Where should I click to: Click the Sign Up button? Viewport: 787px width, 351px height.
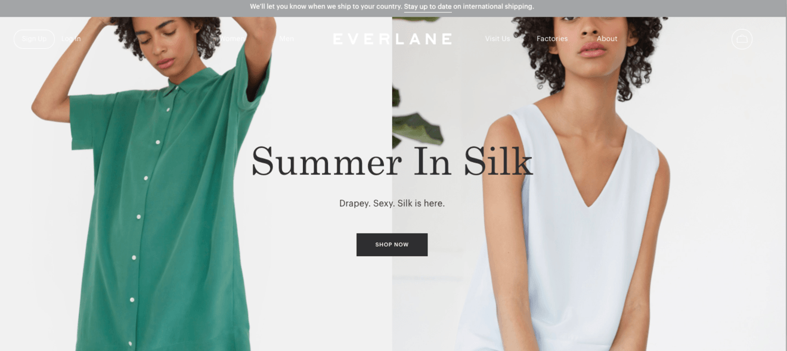[34, 39]
